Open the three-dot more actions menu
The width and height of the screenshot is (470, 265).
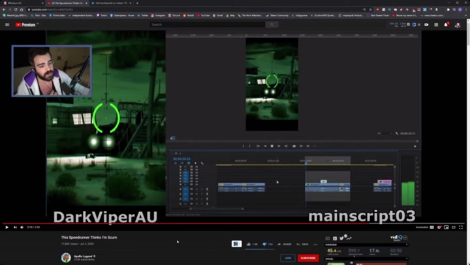click(316, 244)
